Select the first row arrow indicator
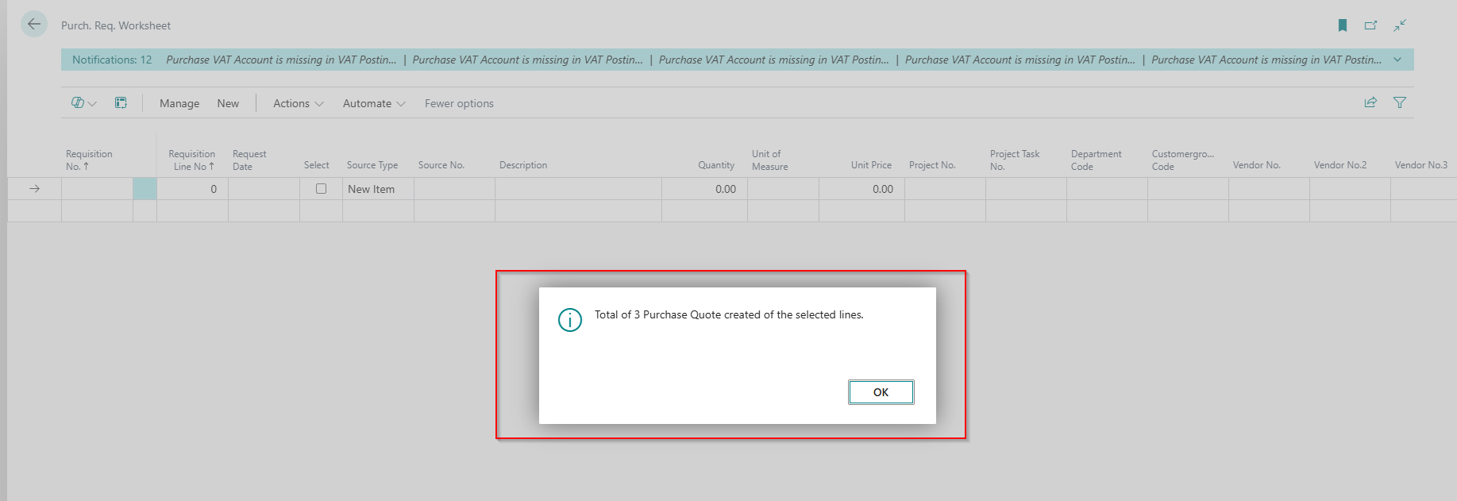 coord(34,189)
